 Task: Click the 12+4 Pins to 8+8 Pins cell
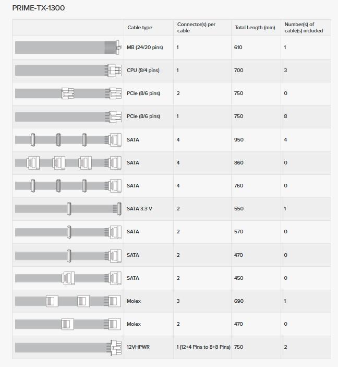click(x=203, y=347)
